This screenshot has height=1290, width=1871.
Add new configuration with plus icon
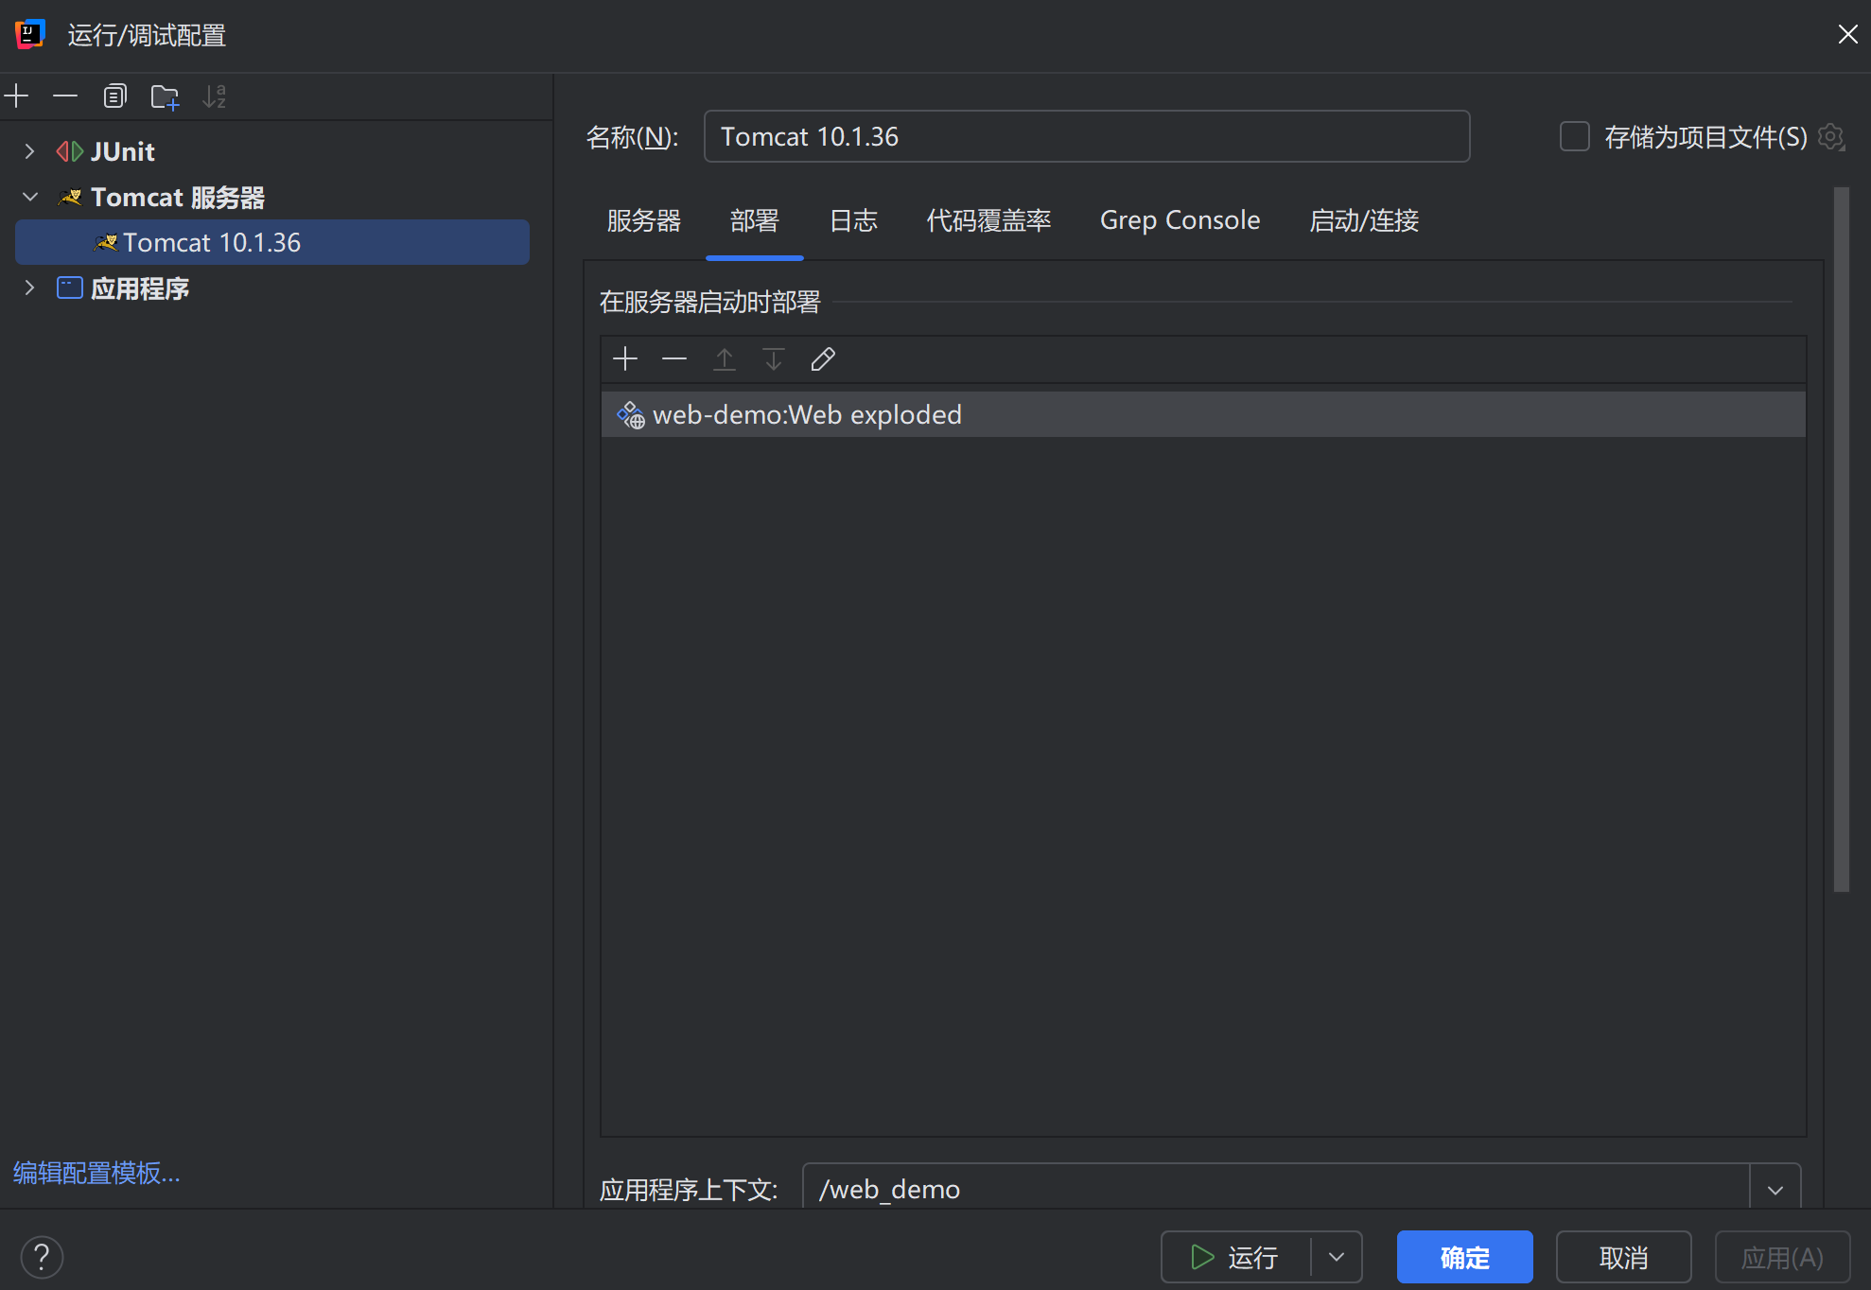[x=17, y=96]
